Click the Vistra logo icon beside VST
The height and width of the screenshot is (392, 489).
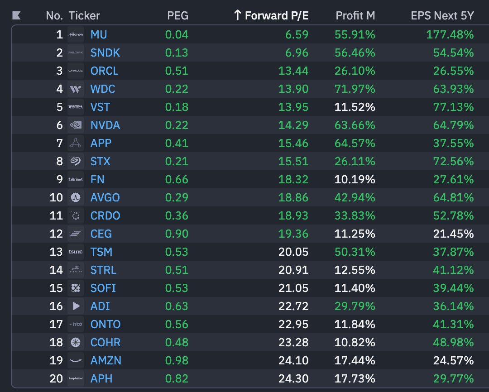click(76, 107)
